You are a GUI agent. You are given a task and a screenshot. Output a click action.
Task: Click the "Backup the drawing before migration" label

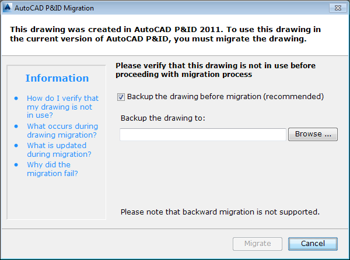(x=225, y=96)
